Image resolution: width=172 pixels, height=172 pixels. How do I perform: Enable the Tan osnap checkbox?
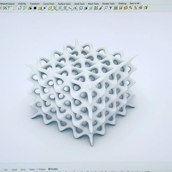pyautogui.click(x=2, y=169)
